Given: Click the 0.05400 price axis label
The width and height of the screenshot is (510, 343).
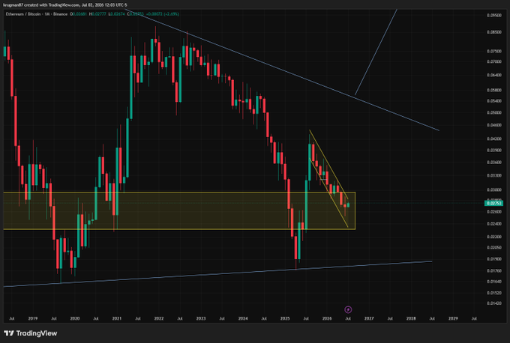Looking at the screenshot, I should point(493,100).
